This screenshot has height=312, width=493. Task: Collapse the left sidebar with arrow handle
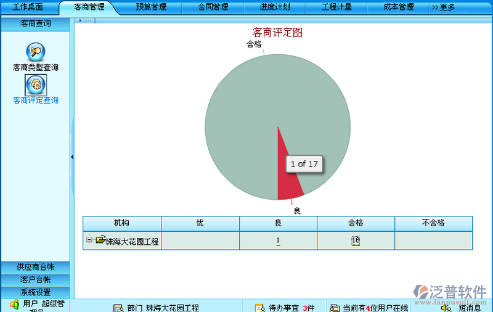click(72, 157)
